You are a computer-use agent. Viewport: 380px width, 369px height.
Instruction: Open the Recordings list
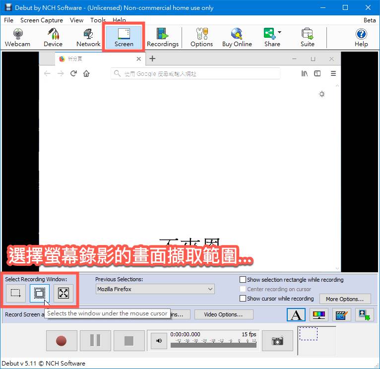(163, 37)
